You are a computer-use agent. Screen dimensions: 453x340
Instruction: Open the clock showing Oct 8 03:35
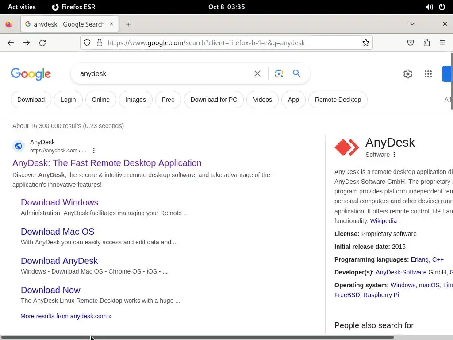226,7
